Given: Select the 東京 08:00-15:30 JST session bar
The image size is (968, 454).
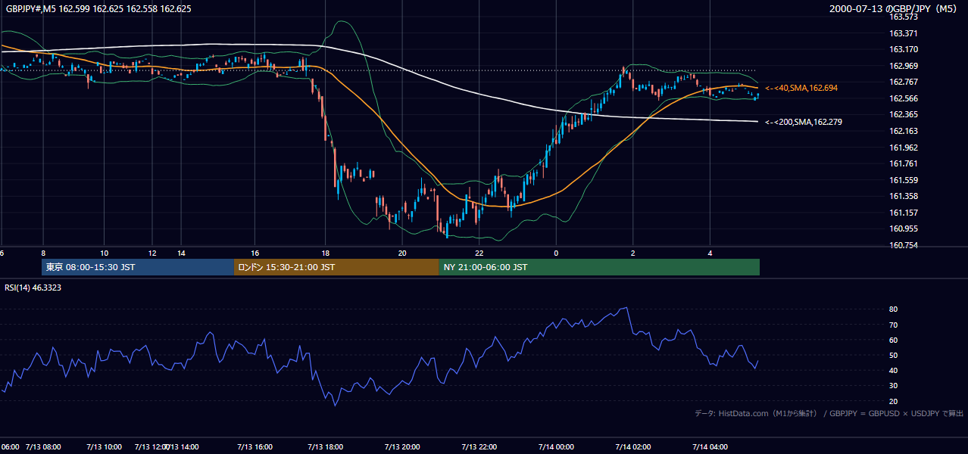Looking at the screenshot, I should pos(138,267).
